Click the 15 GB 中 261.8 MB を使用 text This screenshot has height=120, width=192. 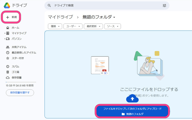coord(20,86)
